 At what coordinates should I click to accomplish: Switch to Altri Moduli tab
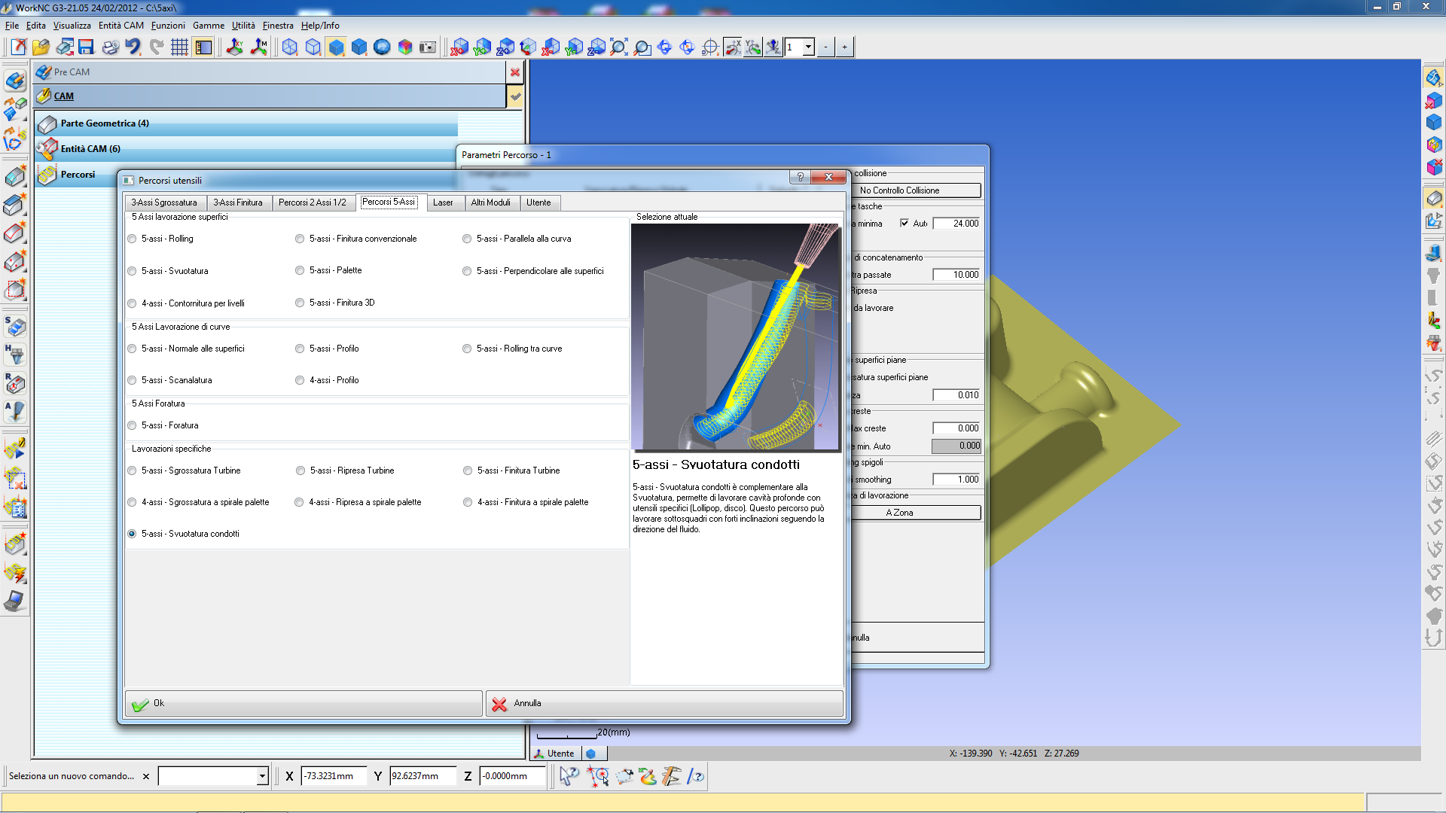point(491,202)
